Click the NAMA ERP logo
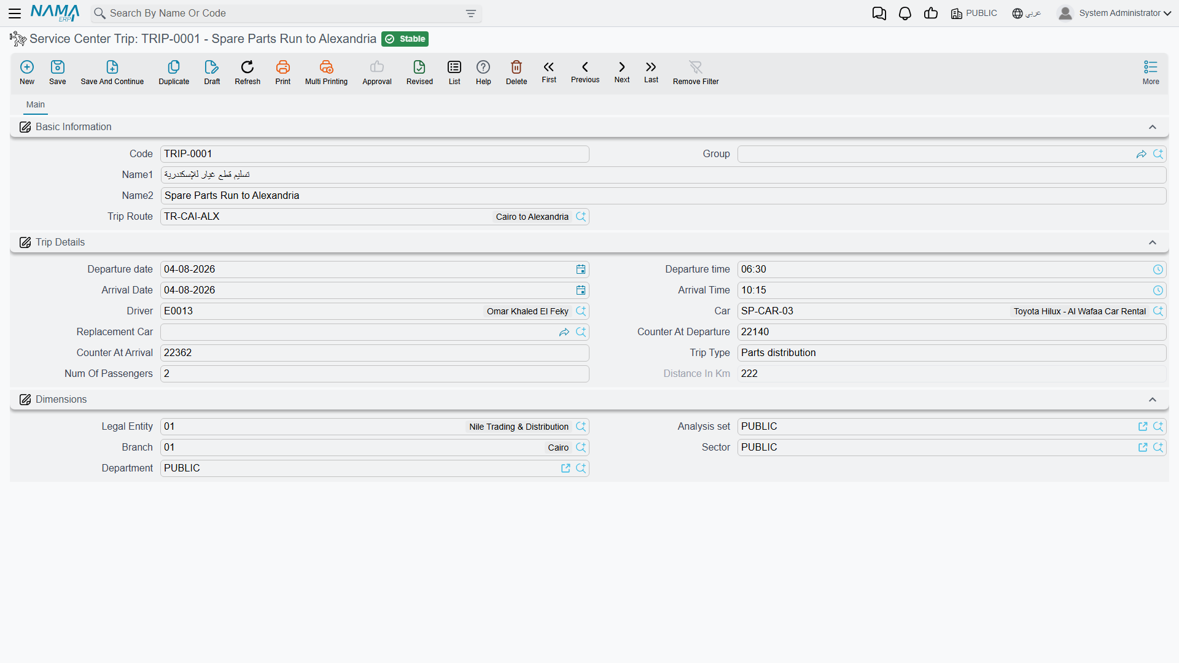Image resolution: width=1179 pixels, height=663 pixels. [55, 13]
